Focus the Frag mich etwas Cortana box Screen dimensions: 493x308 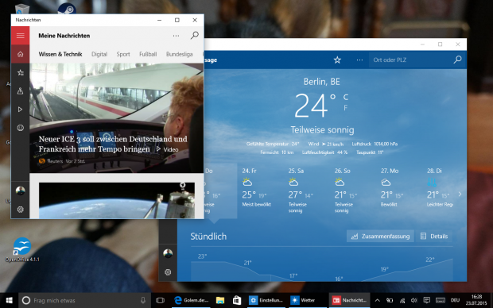[x=84, y=301]
